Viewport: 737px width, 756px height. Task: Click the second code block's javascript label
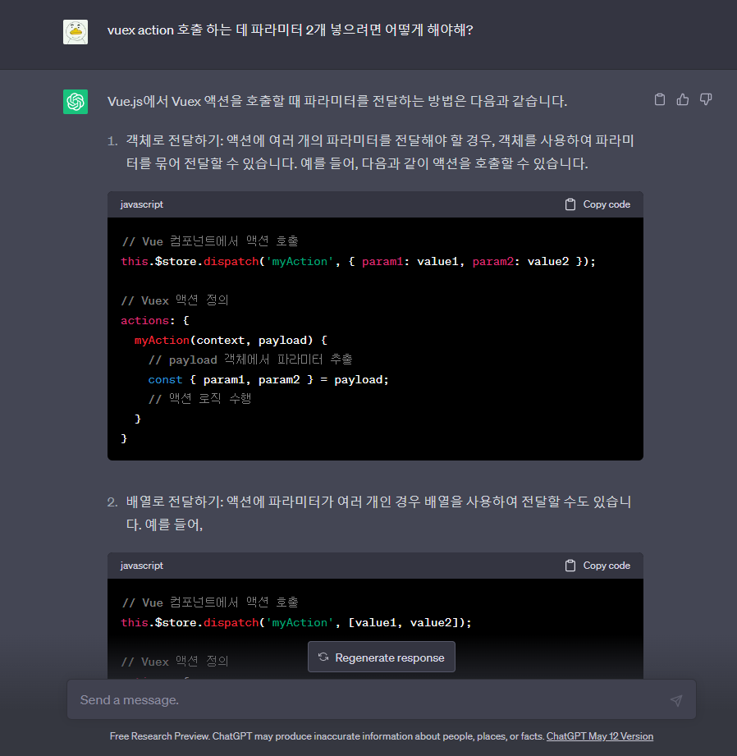142,566
